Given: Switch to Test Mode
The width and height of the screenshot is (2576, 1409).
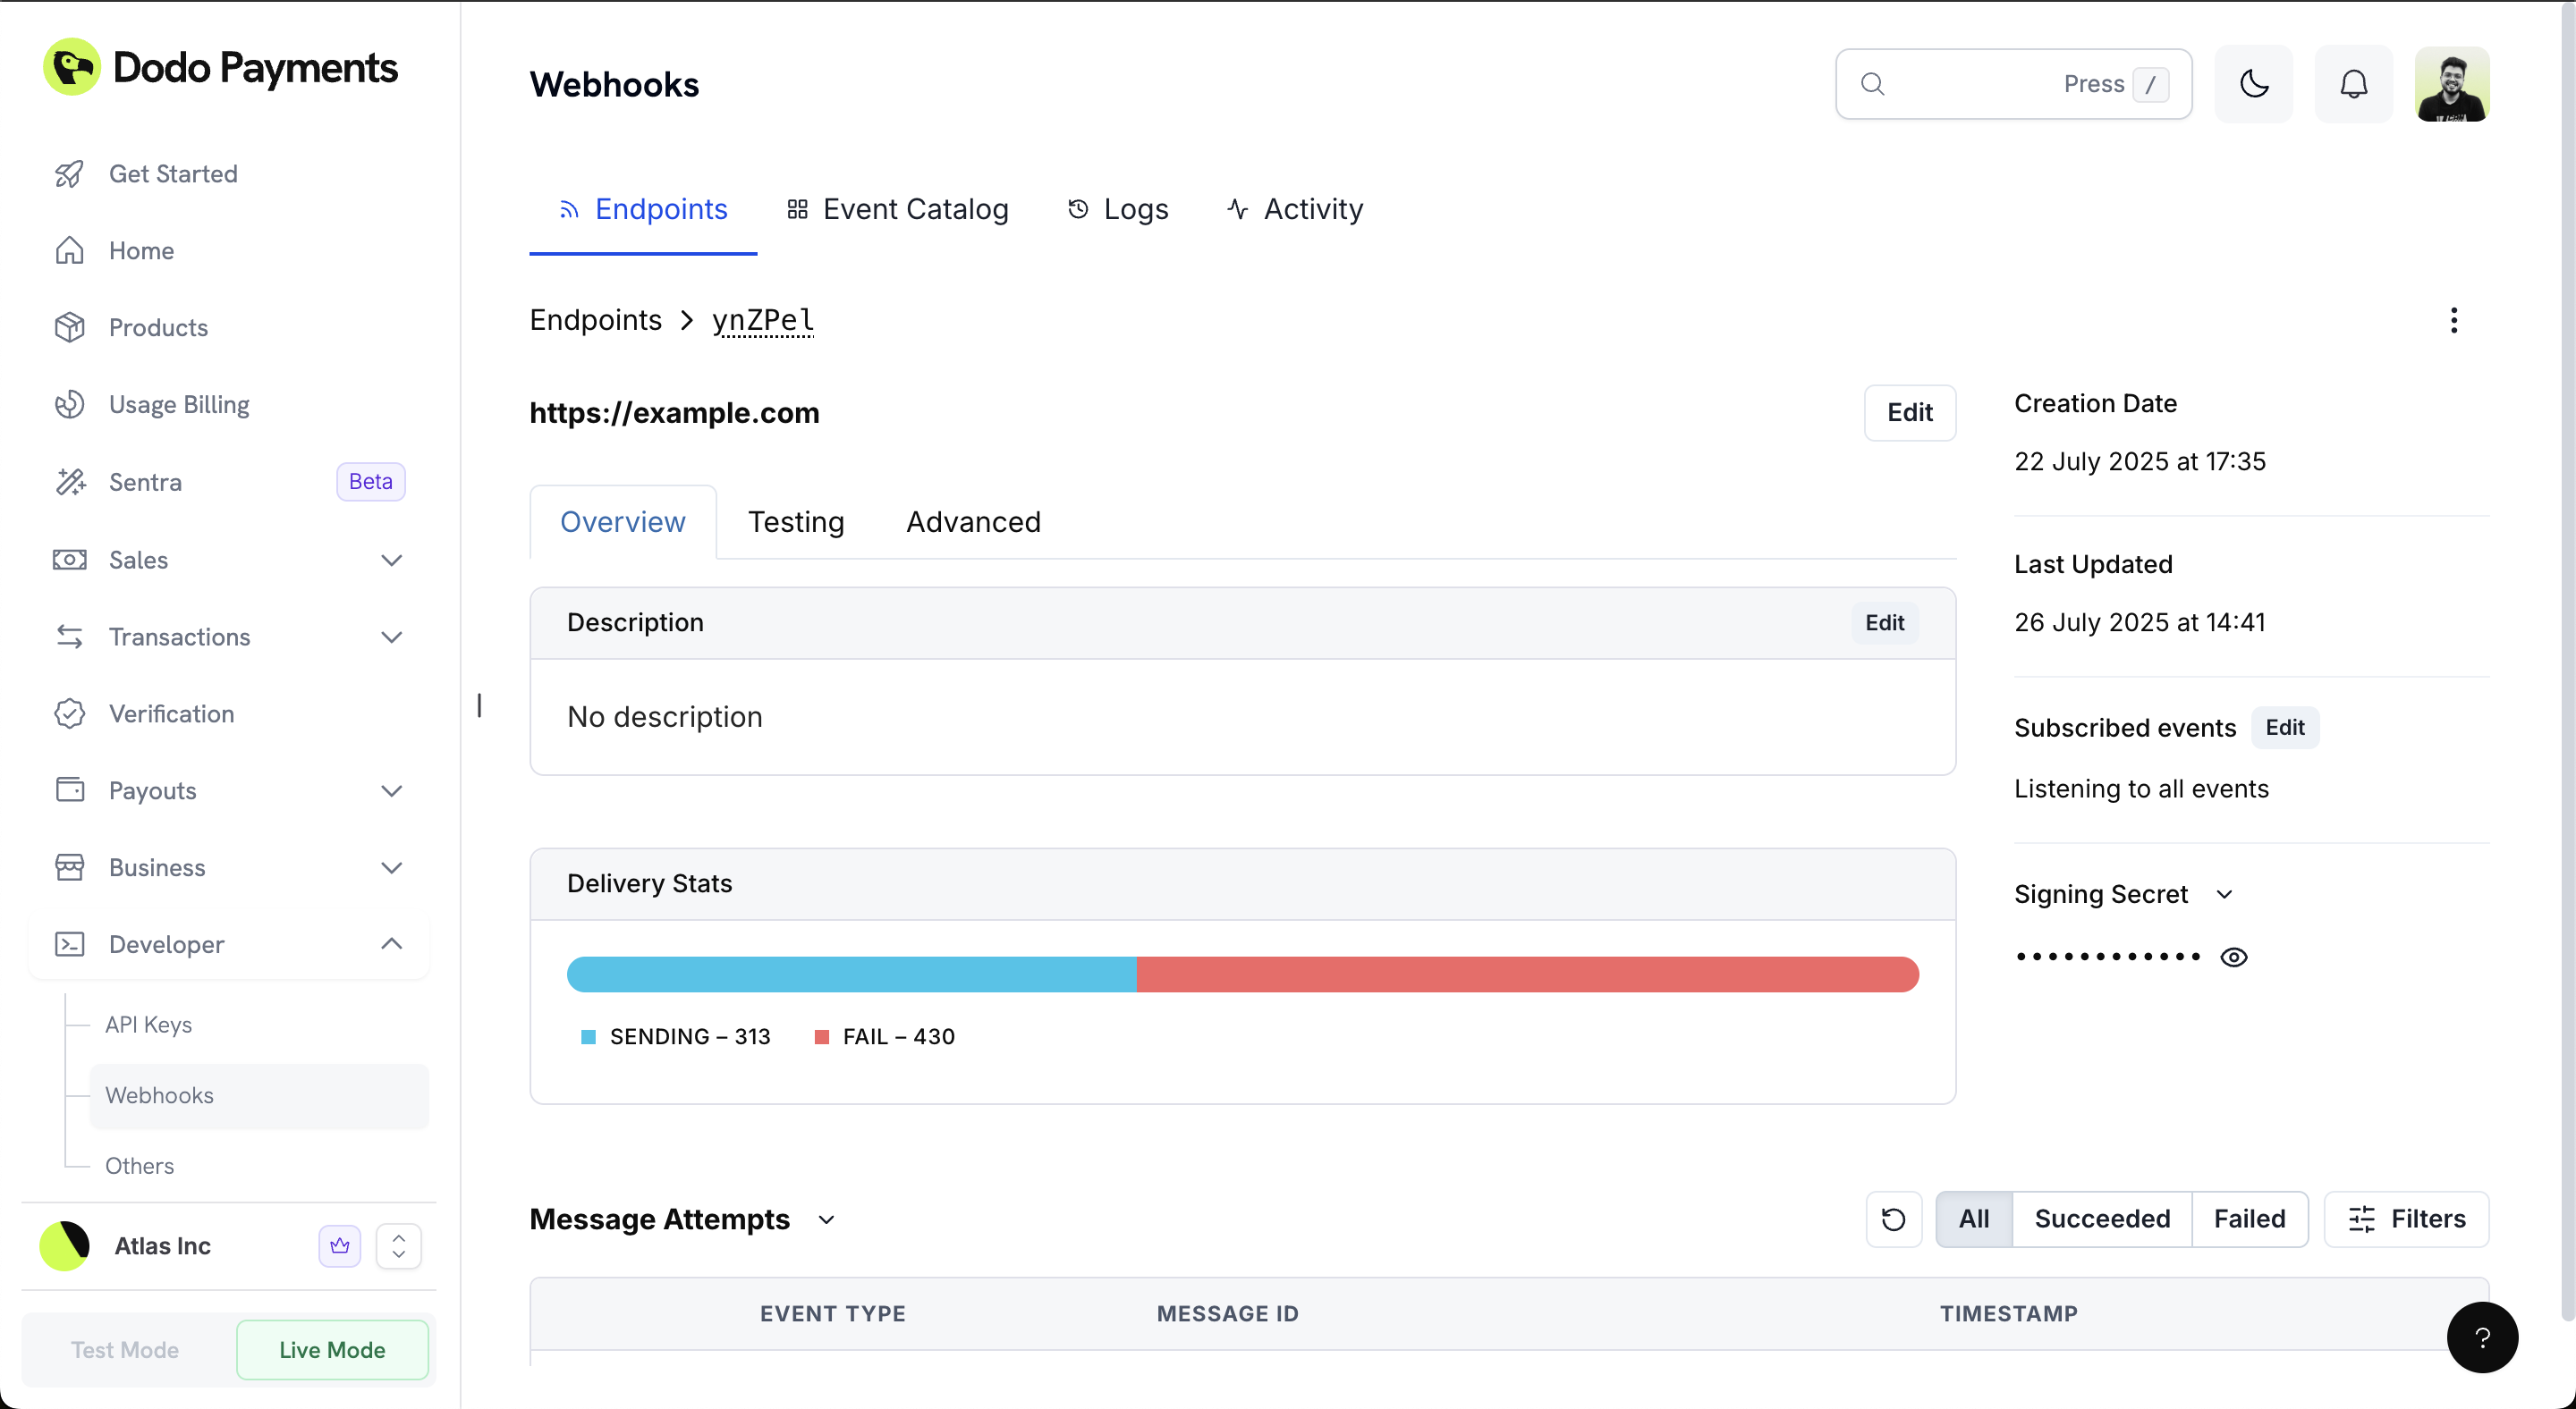Looking at the screenshot, I should point(124,1349).
